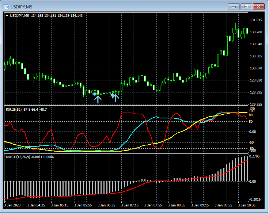Click the 129.355 price scale label
The width and height of the screenshot is (269, 213).
pyautogui.click(x=256, y=104)
